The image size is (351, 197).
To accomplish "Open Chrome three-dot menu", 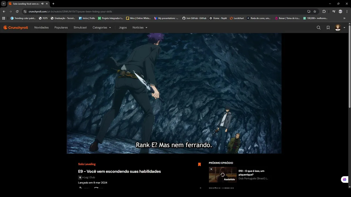I will click(x=347, y=11).
